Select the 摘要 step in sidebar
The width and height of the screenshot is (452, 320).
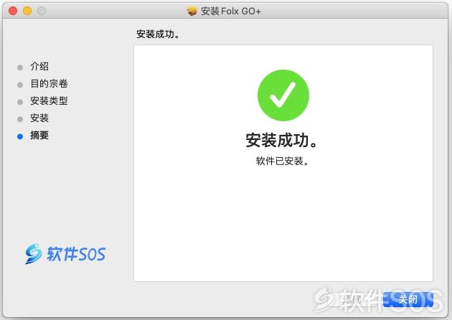(39, 135)
